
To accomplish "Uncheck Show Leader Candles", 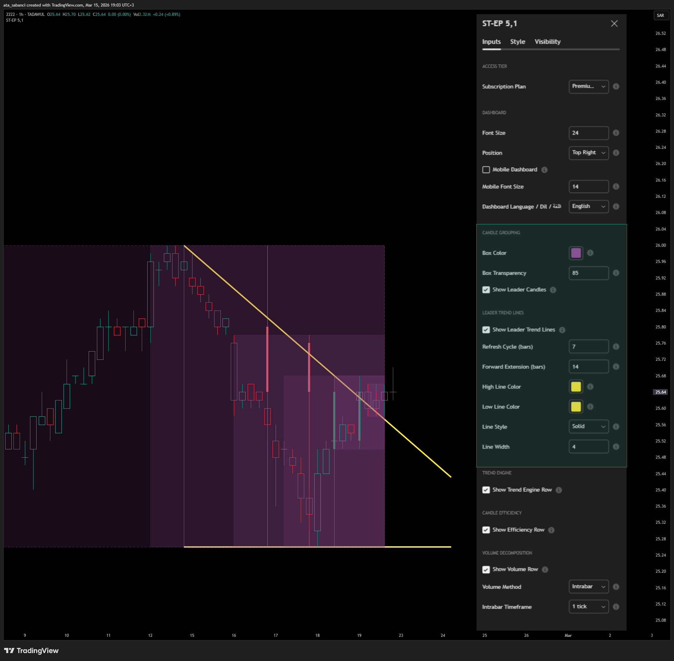I will click(x=486, y=289).
